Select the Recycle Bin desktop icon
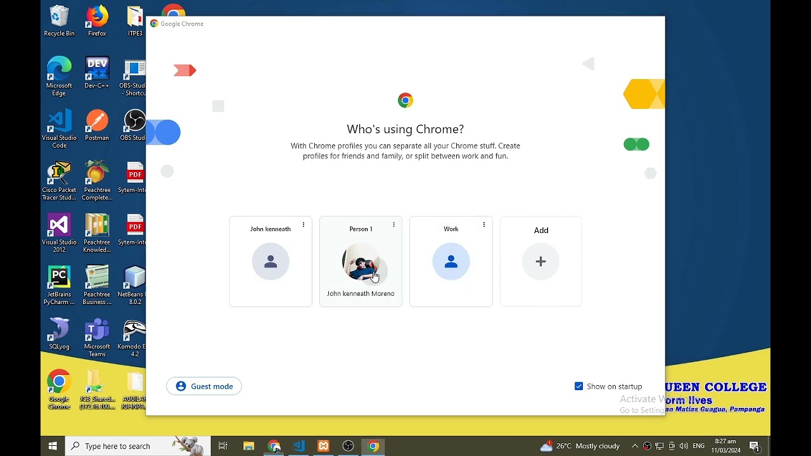The width and height of the screenshot is (811, 456). tap(59, 22)
